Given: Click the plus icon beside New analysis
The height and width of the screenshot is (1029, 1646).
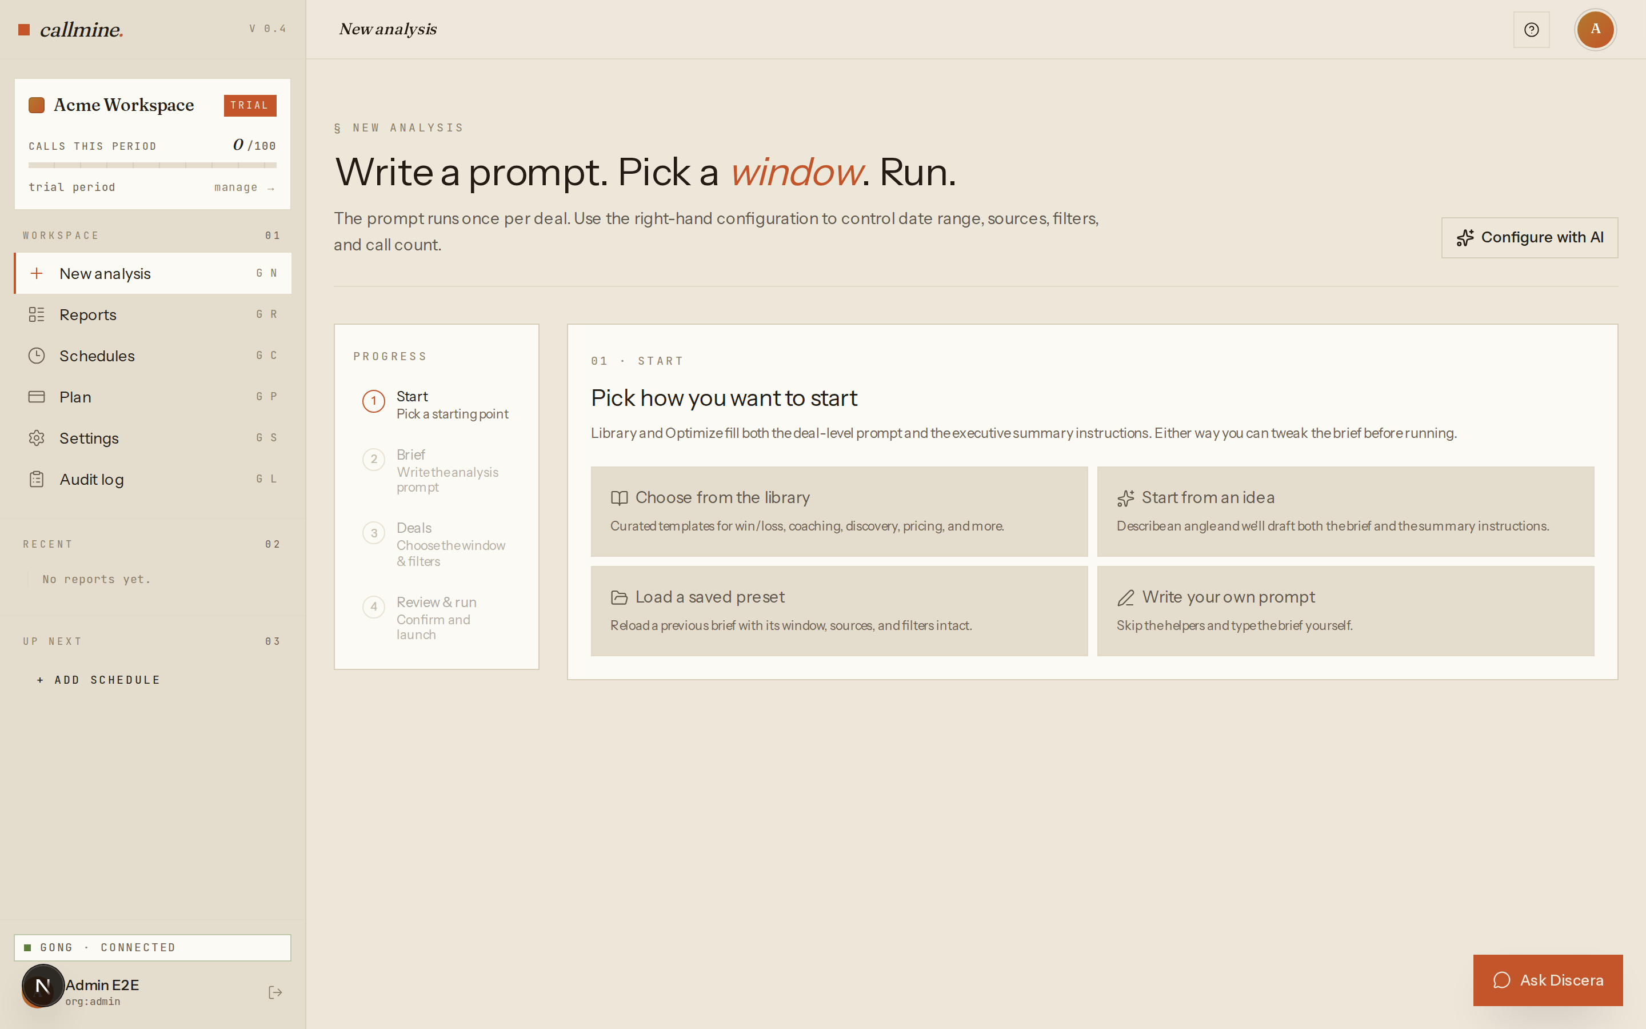Looking at the screenshot, I should point(37,273).
